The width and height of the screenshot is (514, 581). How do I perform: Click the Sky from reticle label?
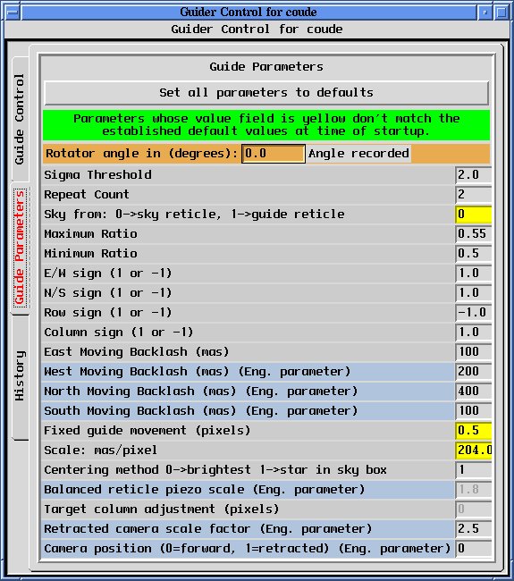click(x=194, y=215)
